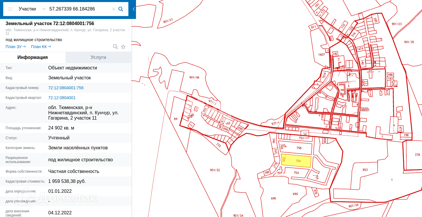Click parcel 901/22 label on map
The width and height of the screenshot is (422, 217).
tap(215, 170)
